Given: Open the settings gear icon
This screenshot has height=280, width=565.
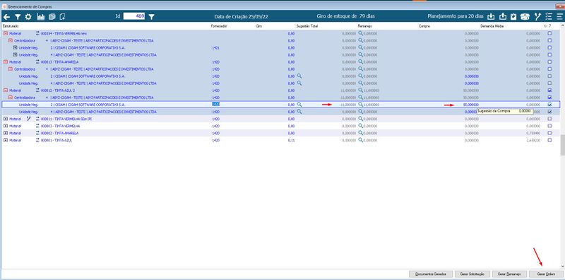Looking at the screenshot, I should pos(28,16).
